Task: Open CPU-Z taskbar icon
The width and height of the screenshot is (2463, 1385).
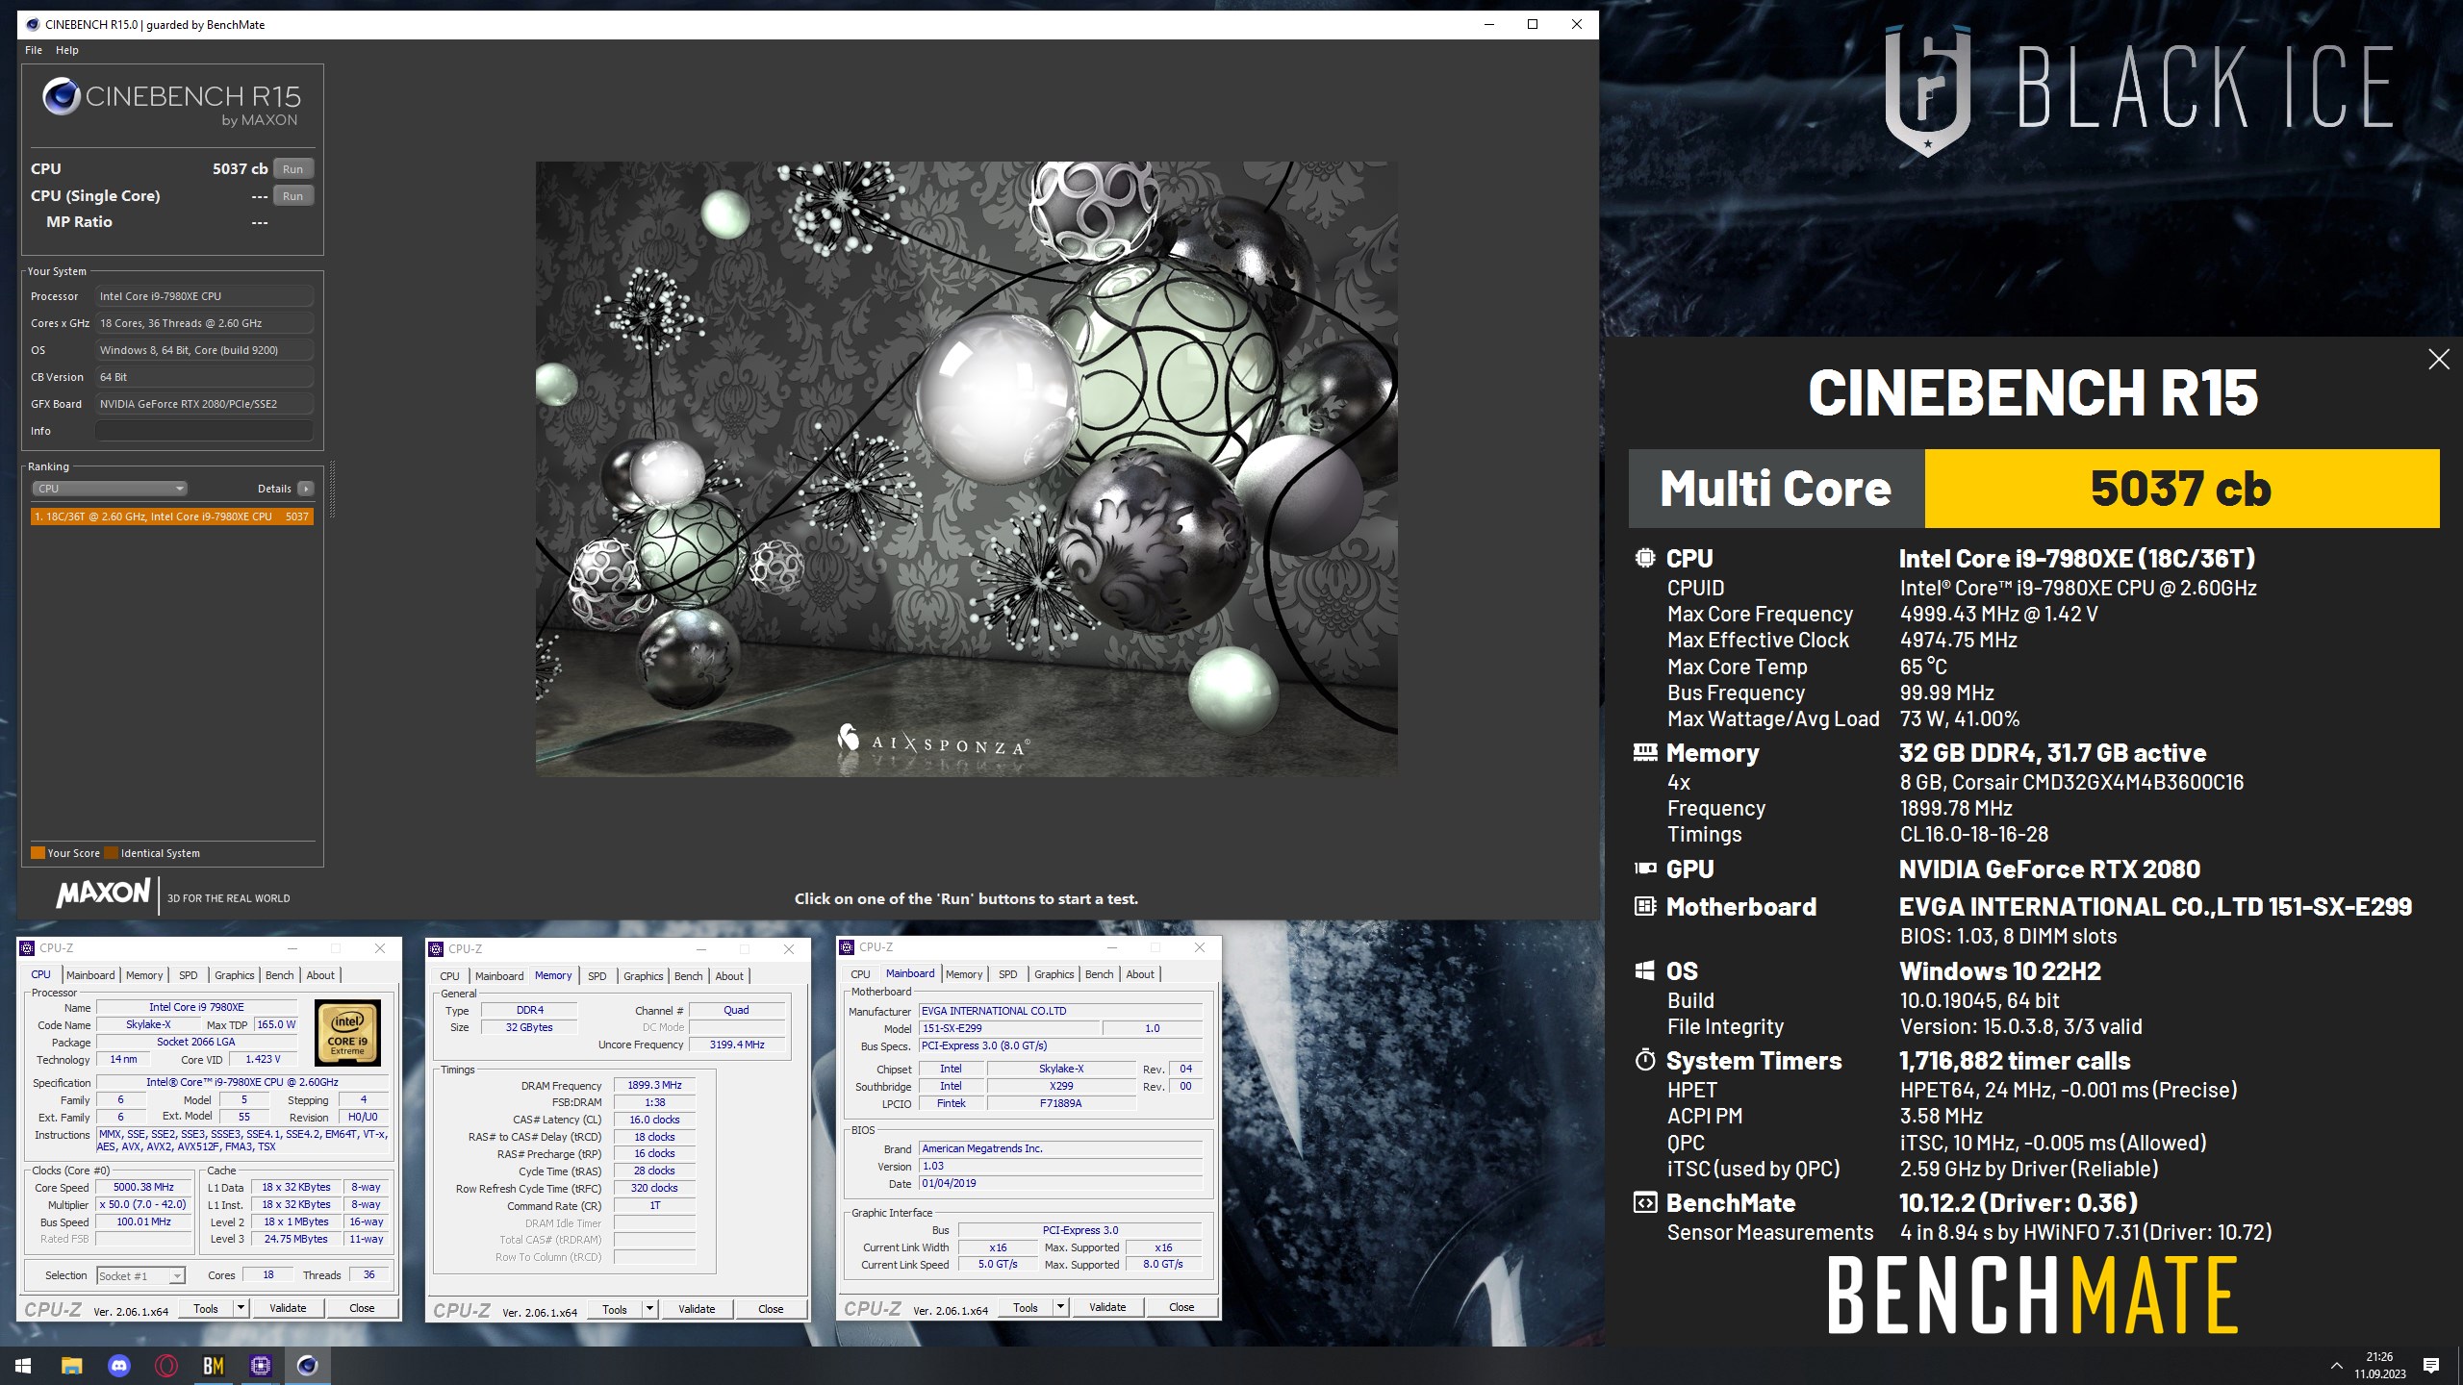Action: coord(260,1365)
